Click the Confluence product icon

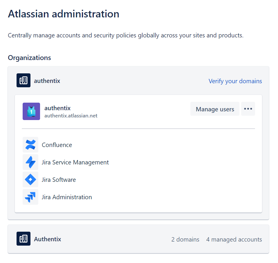tap(30, 145)
